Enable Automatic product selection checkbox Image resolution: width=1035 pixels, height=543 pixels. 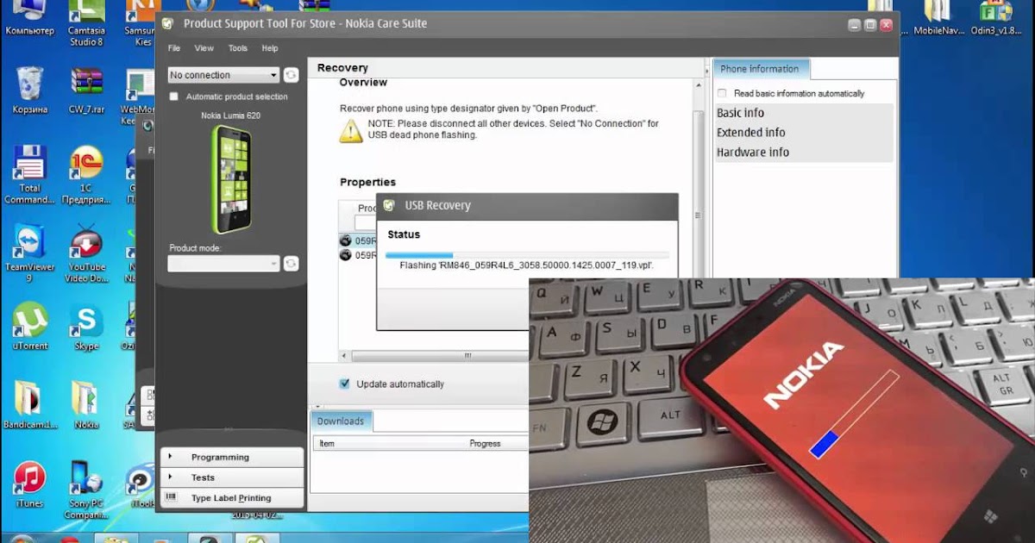click(x=174, y=97)
